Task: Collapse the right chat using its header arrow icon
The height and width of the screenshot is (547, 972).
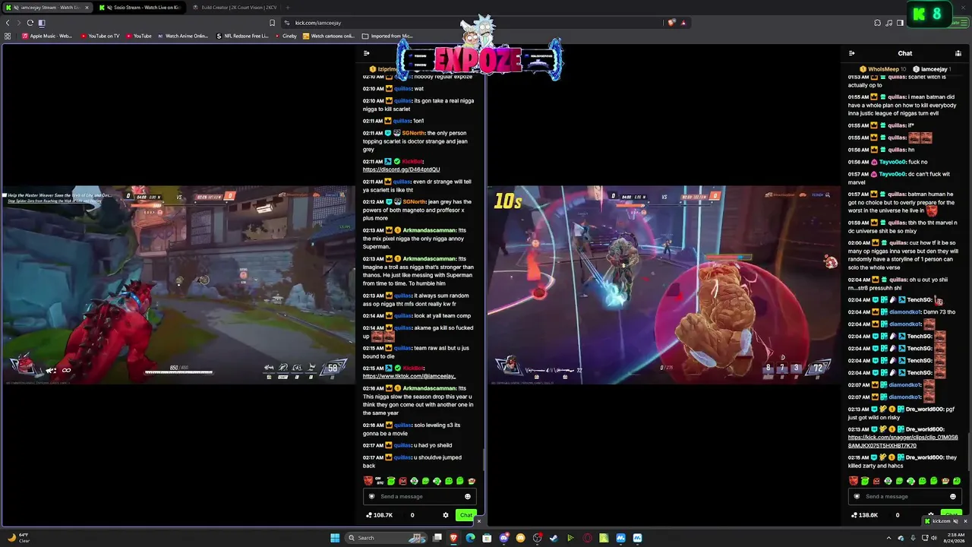Action: [x=851, y=53]
